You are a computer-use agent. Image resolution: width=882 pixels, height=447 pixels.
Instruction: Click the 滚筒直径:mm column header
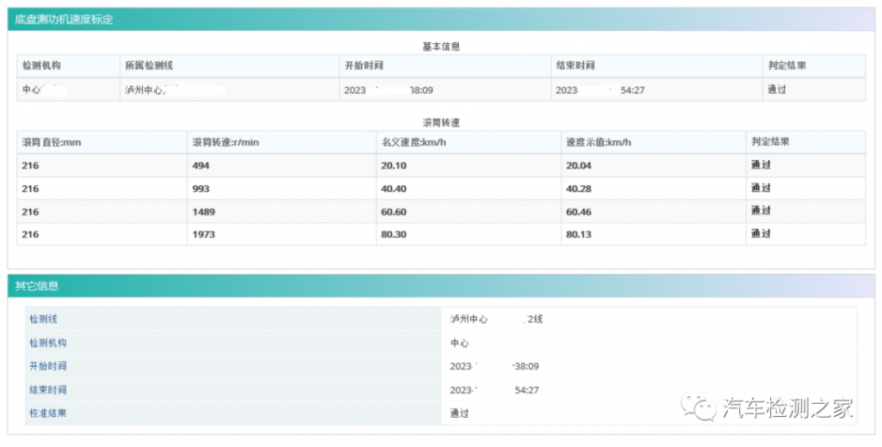52,142
